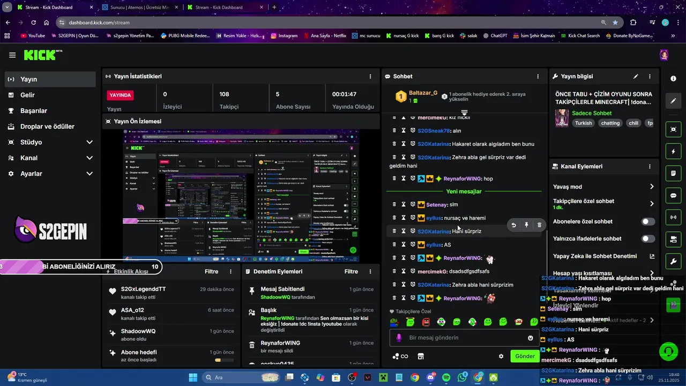Open Discord from the taskbar
This screenshot has height=386, width=686.
pyautogui.click(x=430, y=377)
